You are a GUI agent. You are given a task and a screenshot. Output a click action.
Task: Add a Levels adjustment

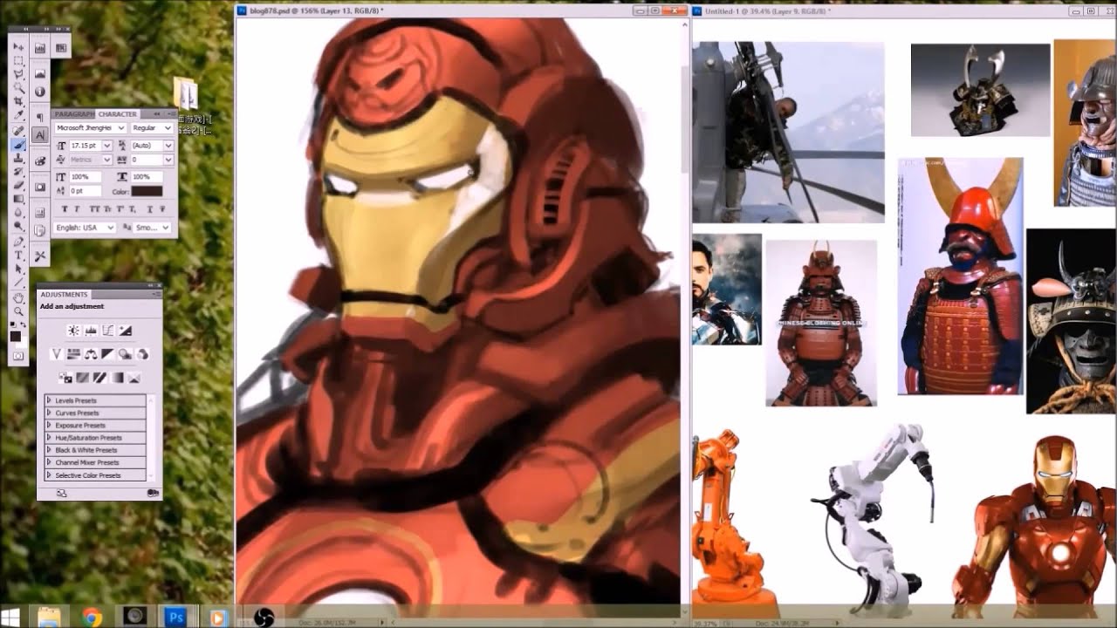pos(91,331)
